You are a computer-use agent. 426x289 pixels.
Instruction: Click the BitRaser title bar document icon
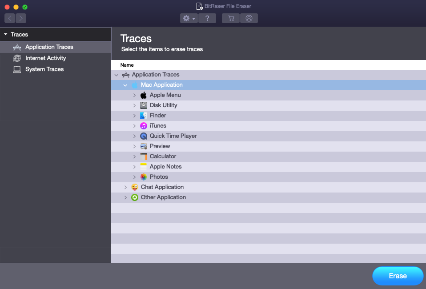[x=199, y=6]
